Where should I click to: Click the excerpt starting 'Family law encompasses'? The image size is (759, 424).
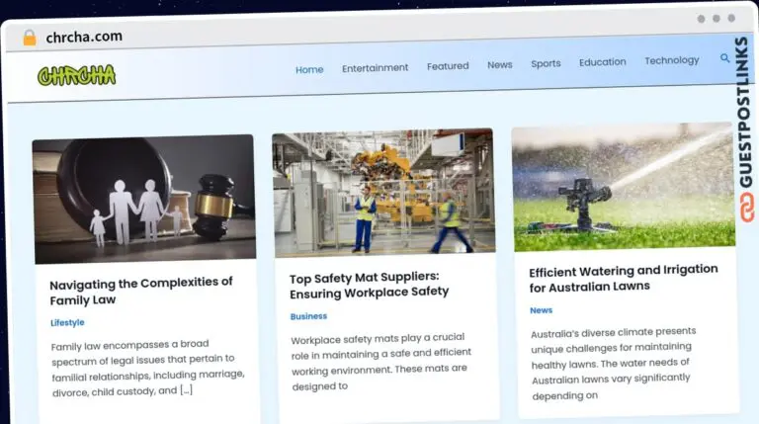click(147, 368)
